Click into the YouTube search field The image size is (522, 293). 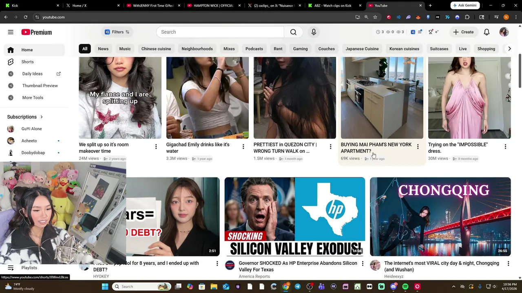coord(220,32)
